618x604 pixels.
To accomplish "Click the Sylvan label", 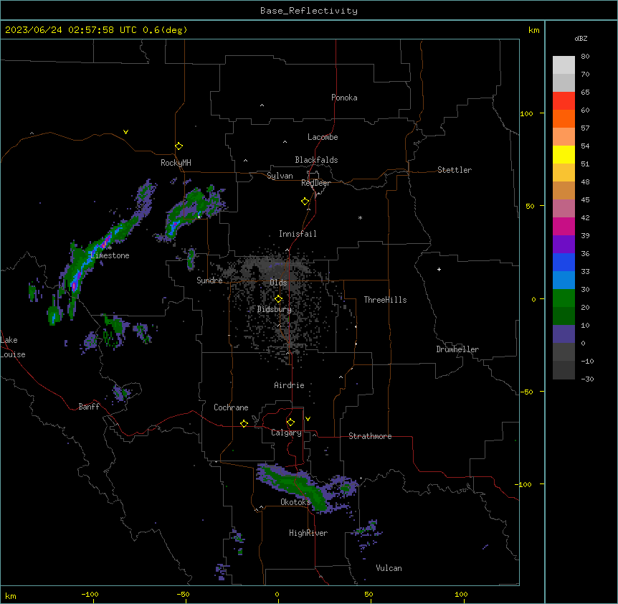I will 280,176.
